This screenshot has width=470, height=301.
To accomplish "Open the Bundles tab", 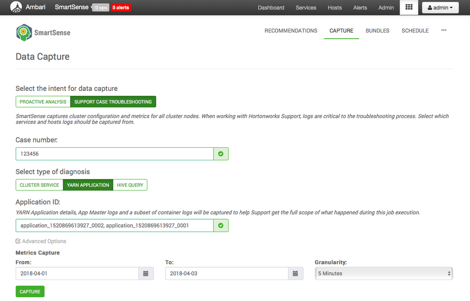I will tap(377, 31).
